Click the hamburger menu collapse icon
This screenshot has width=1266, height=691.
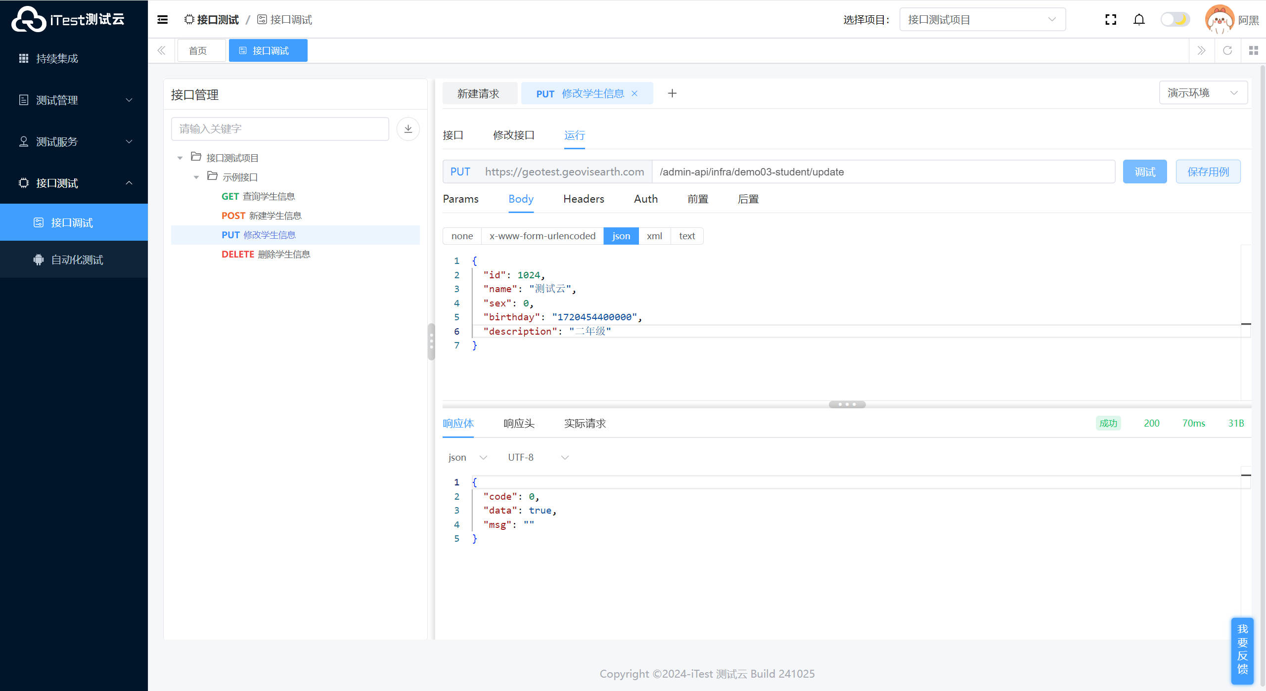click(162, 19)
